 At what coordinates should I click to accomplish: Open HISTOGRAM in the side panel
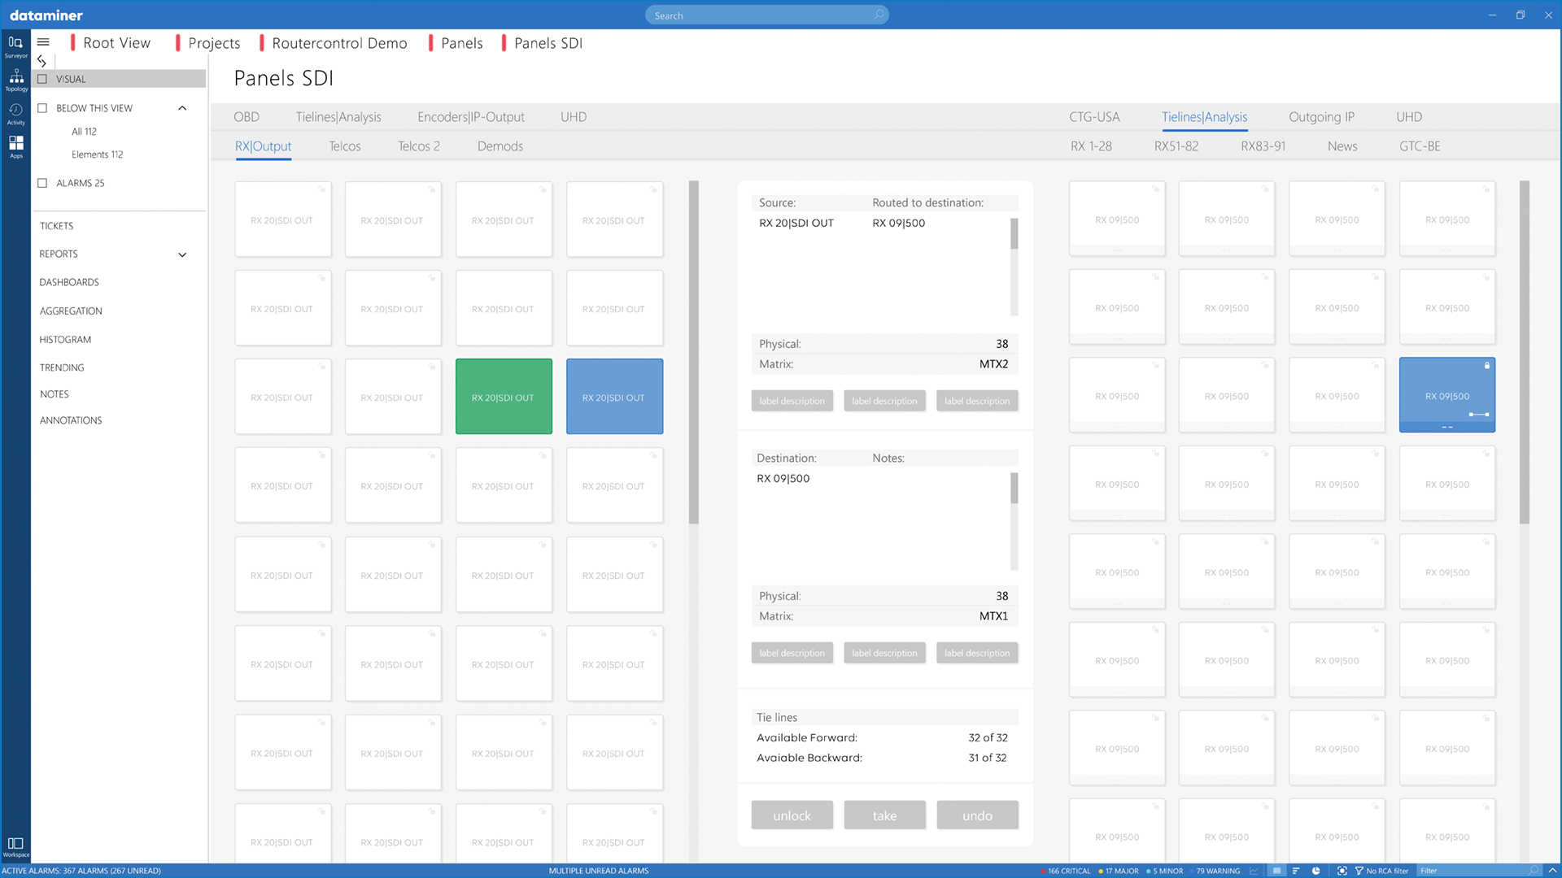[65, 340]
